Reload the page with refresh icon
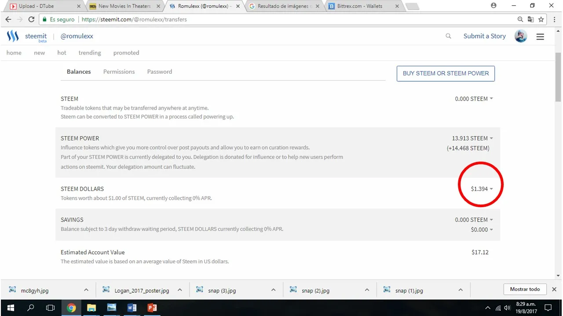The height and width of the screenshot is (316, 563). (x=31, y=19)
